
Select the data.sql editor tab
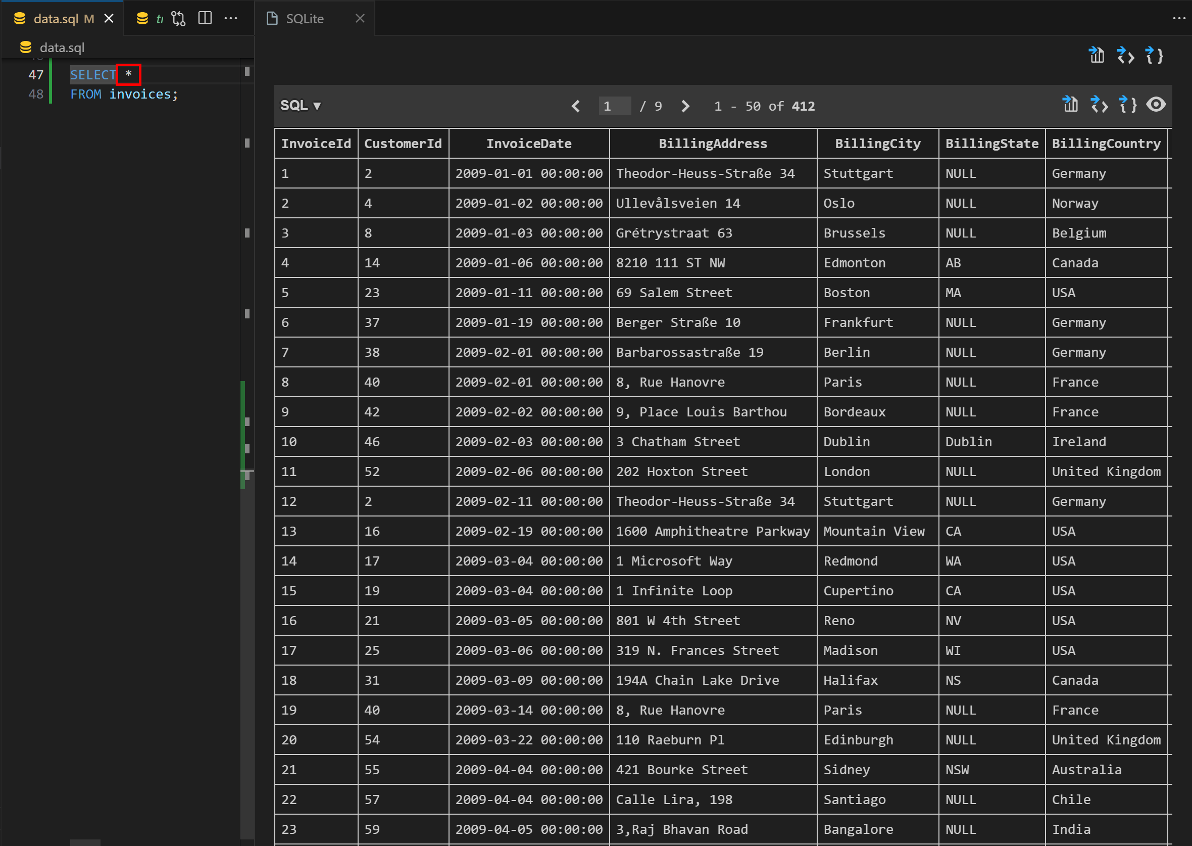[56, 19]
